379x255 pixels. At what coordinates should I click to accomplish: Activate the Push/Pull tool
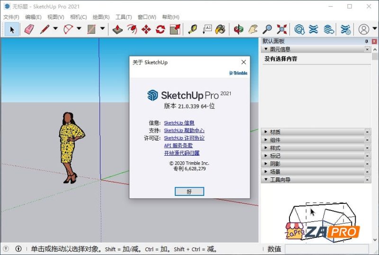117,29
